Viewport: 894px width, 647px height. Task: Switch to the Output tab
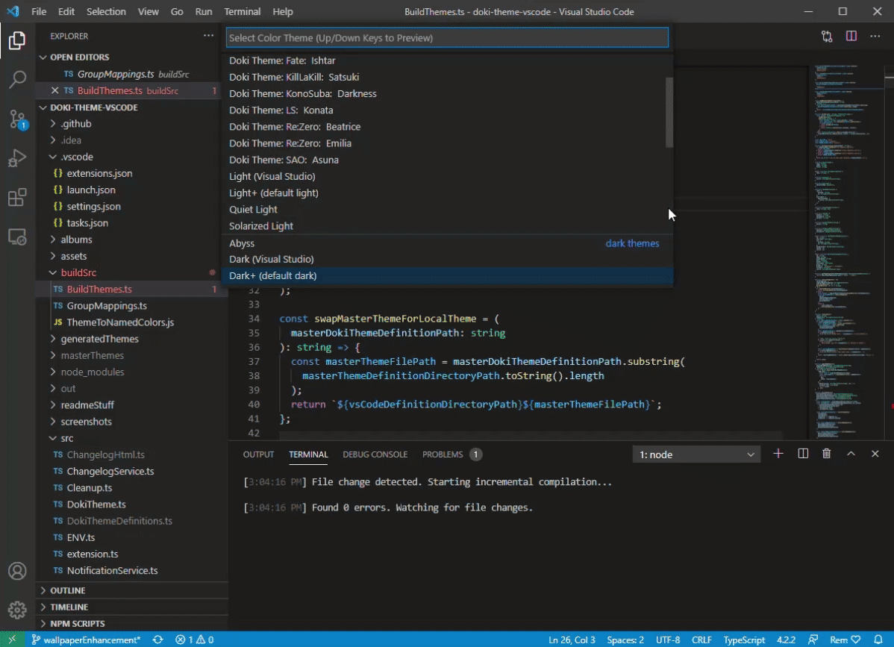click(x=258, y=454)
